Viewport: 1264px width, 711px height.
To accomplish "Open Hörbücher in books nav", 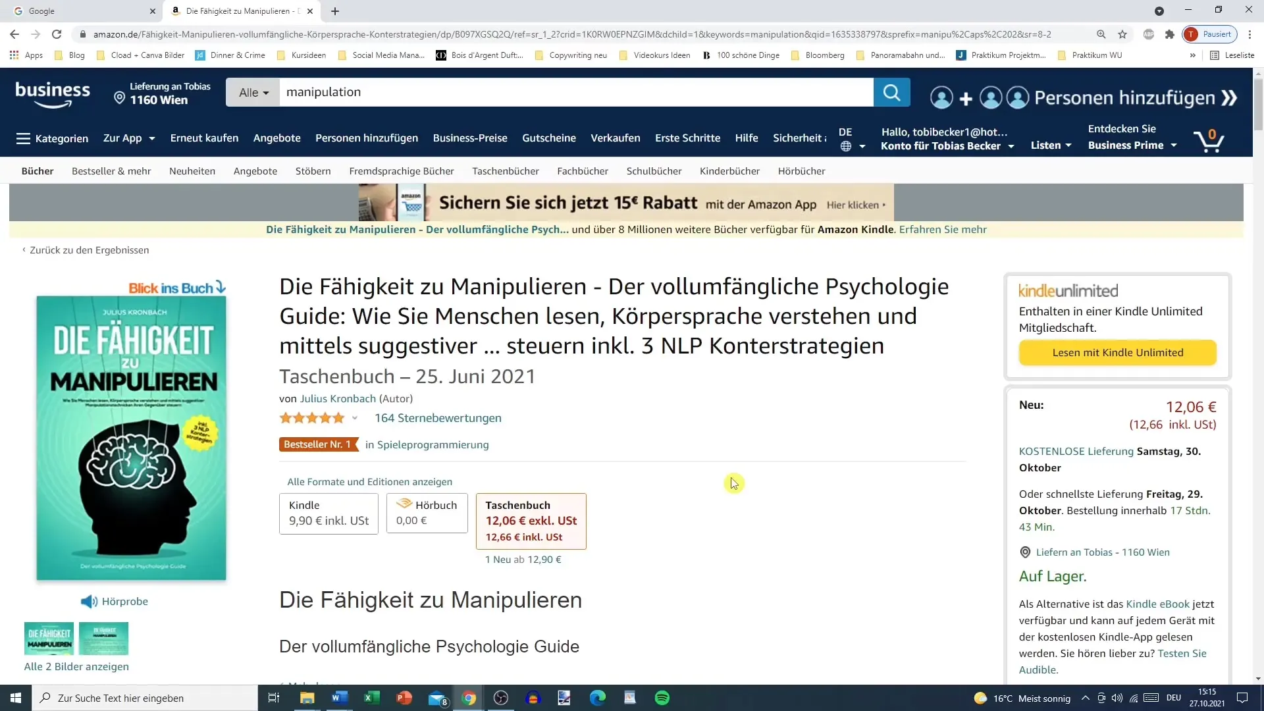I will (801, 171).
